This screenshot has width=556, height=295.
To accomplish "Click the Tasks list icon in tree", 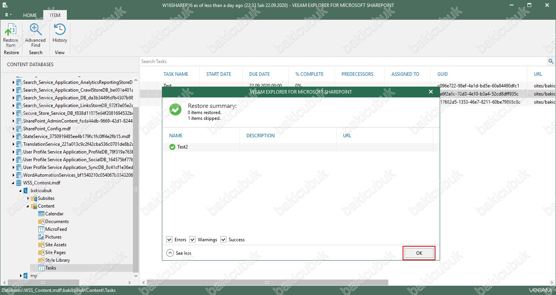I will pos(41,268).
